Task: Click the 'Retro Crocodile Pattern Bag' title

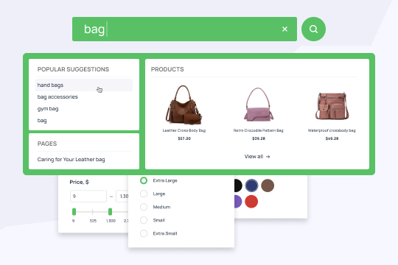Action: click(x=259, y=130)
